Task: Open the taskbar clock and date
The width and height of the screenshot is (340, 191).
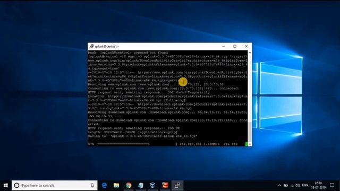Action: click(x=318, y=185)
